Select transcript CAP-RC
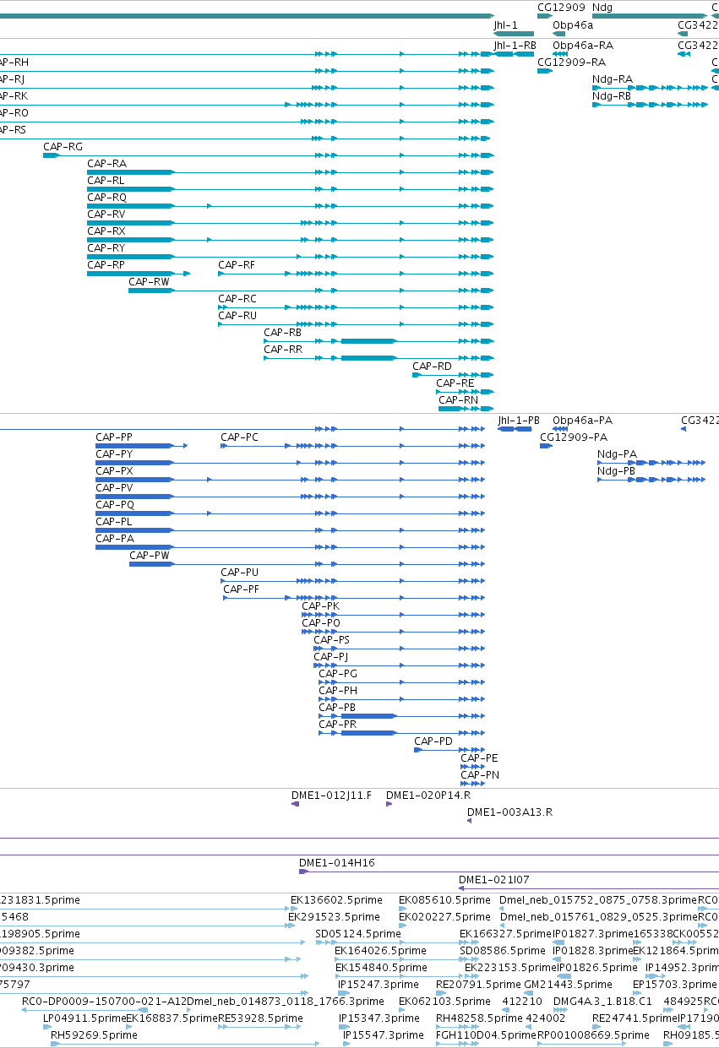Image resolution: width=719 pixels, height=1048 pixels. [x=237, y=298]
